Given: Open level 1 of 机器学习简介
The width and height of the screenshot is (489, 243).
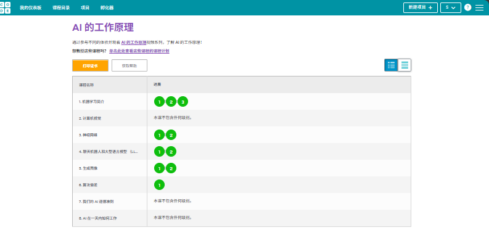Looking at the screenshot, I should (159, 102).
